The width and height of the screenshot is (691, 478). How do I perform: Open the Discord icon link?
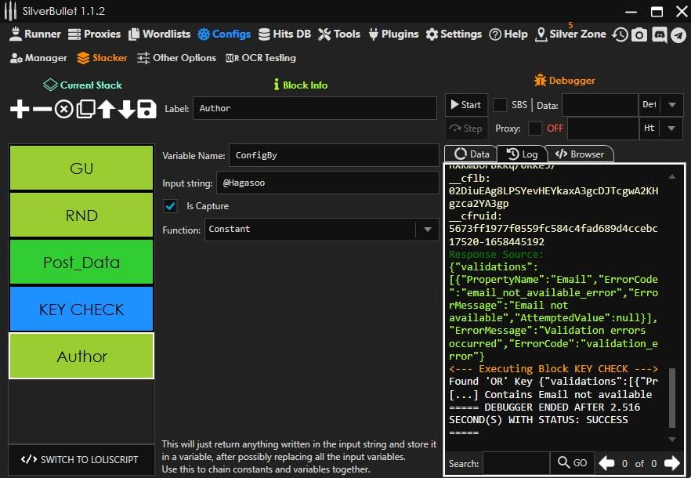pyautogui.click(x=659, y=34)
